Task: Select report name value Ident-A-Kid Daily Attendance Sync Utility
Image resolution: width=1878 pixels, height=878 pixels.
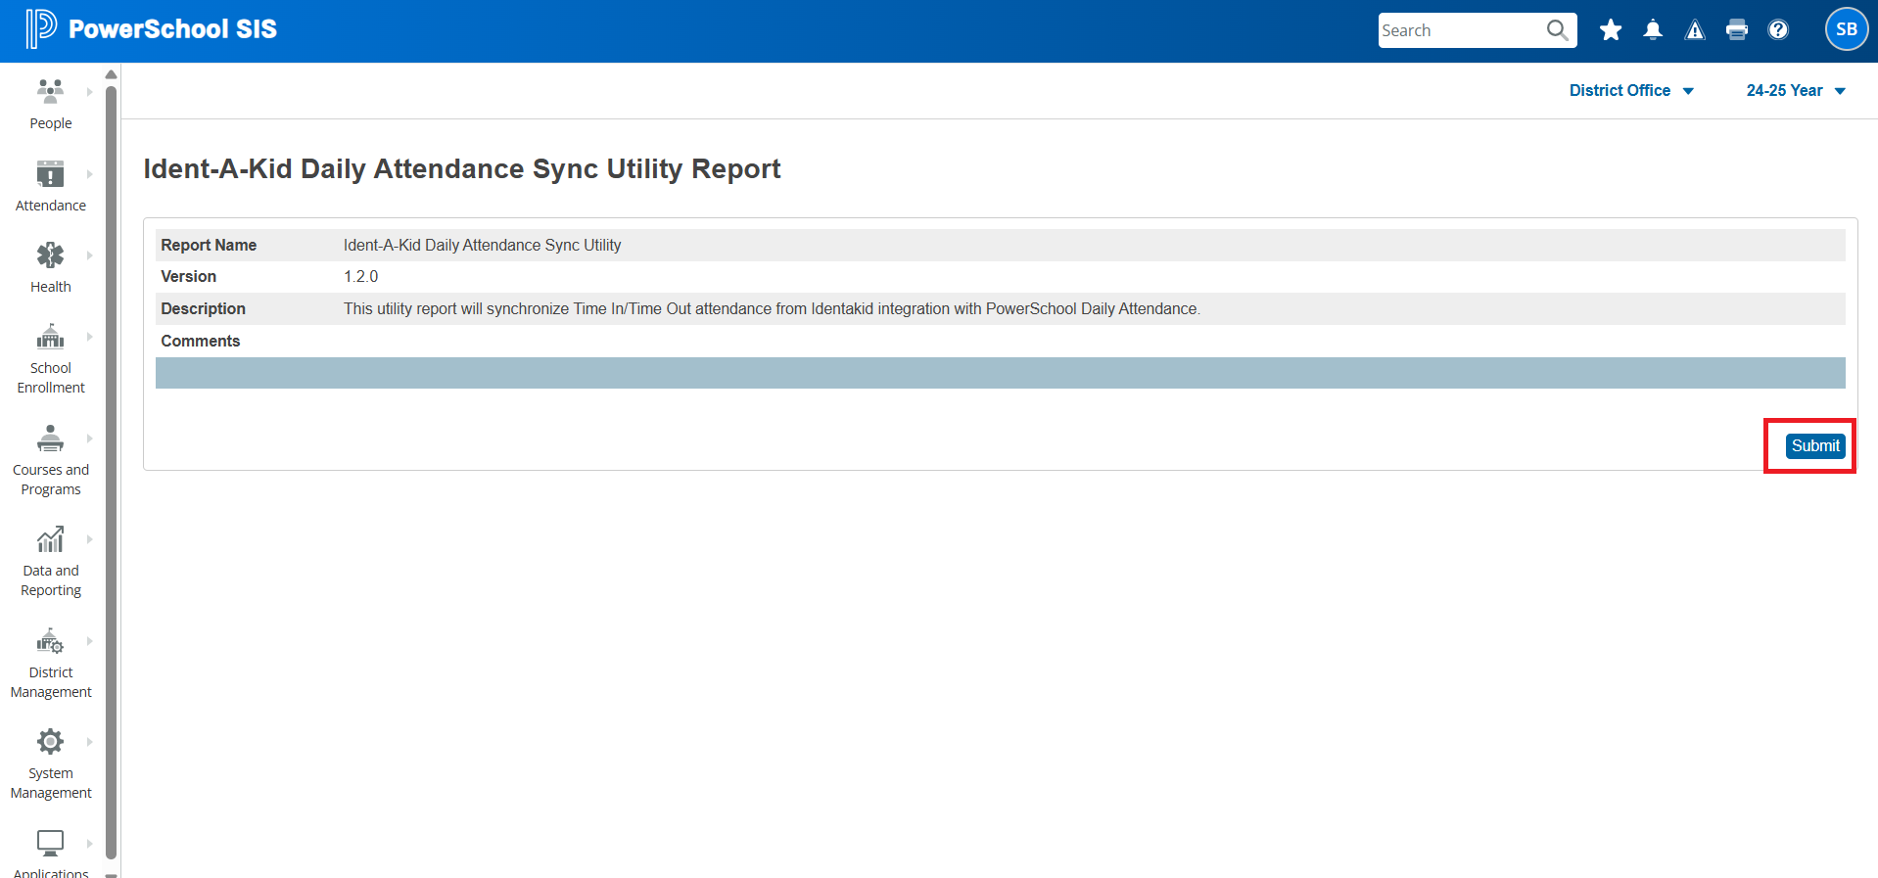Action: 482,245
